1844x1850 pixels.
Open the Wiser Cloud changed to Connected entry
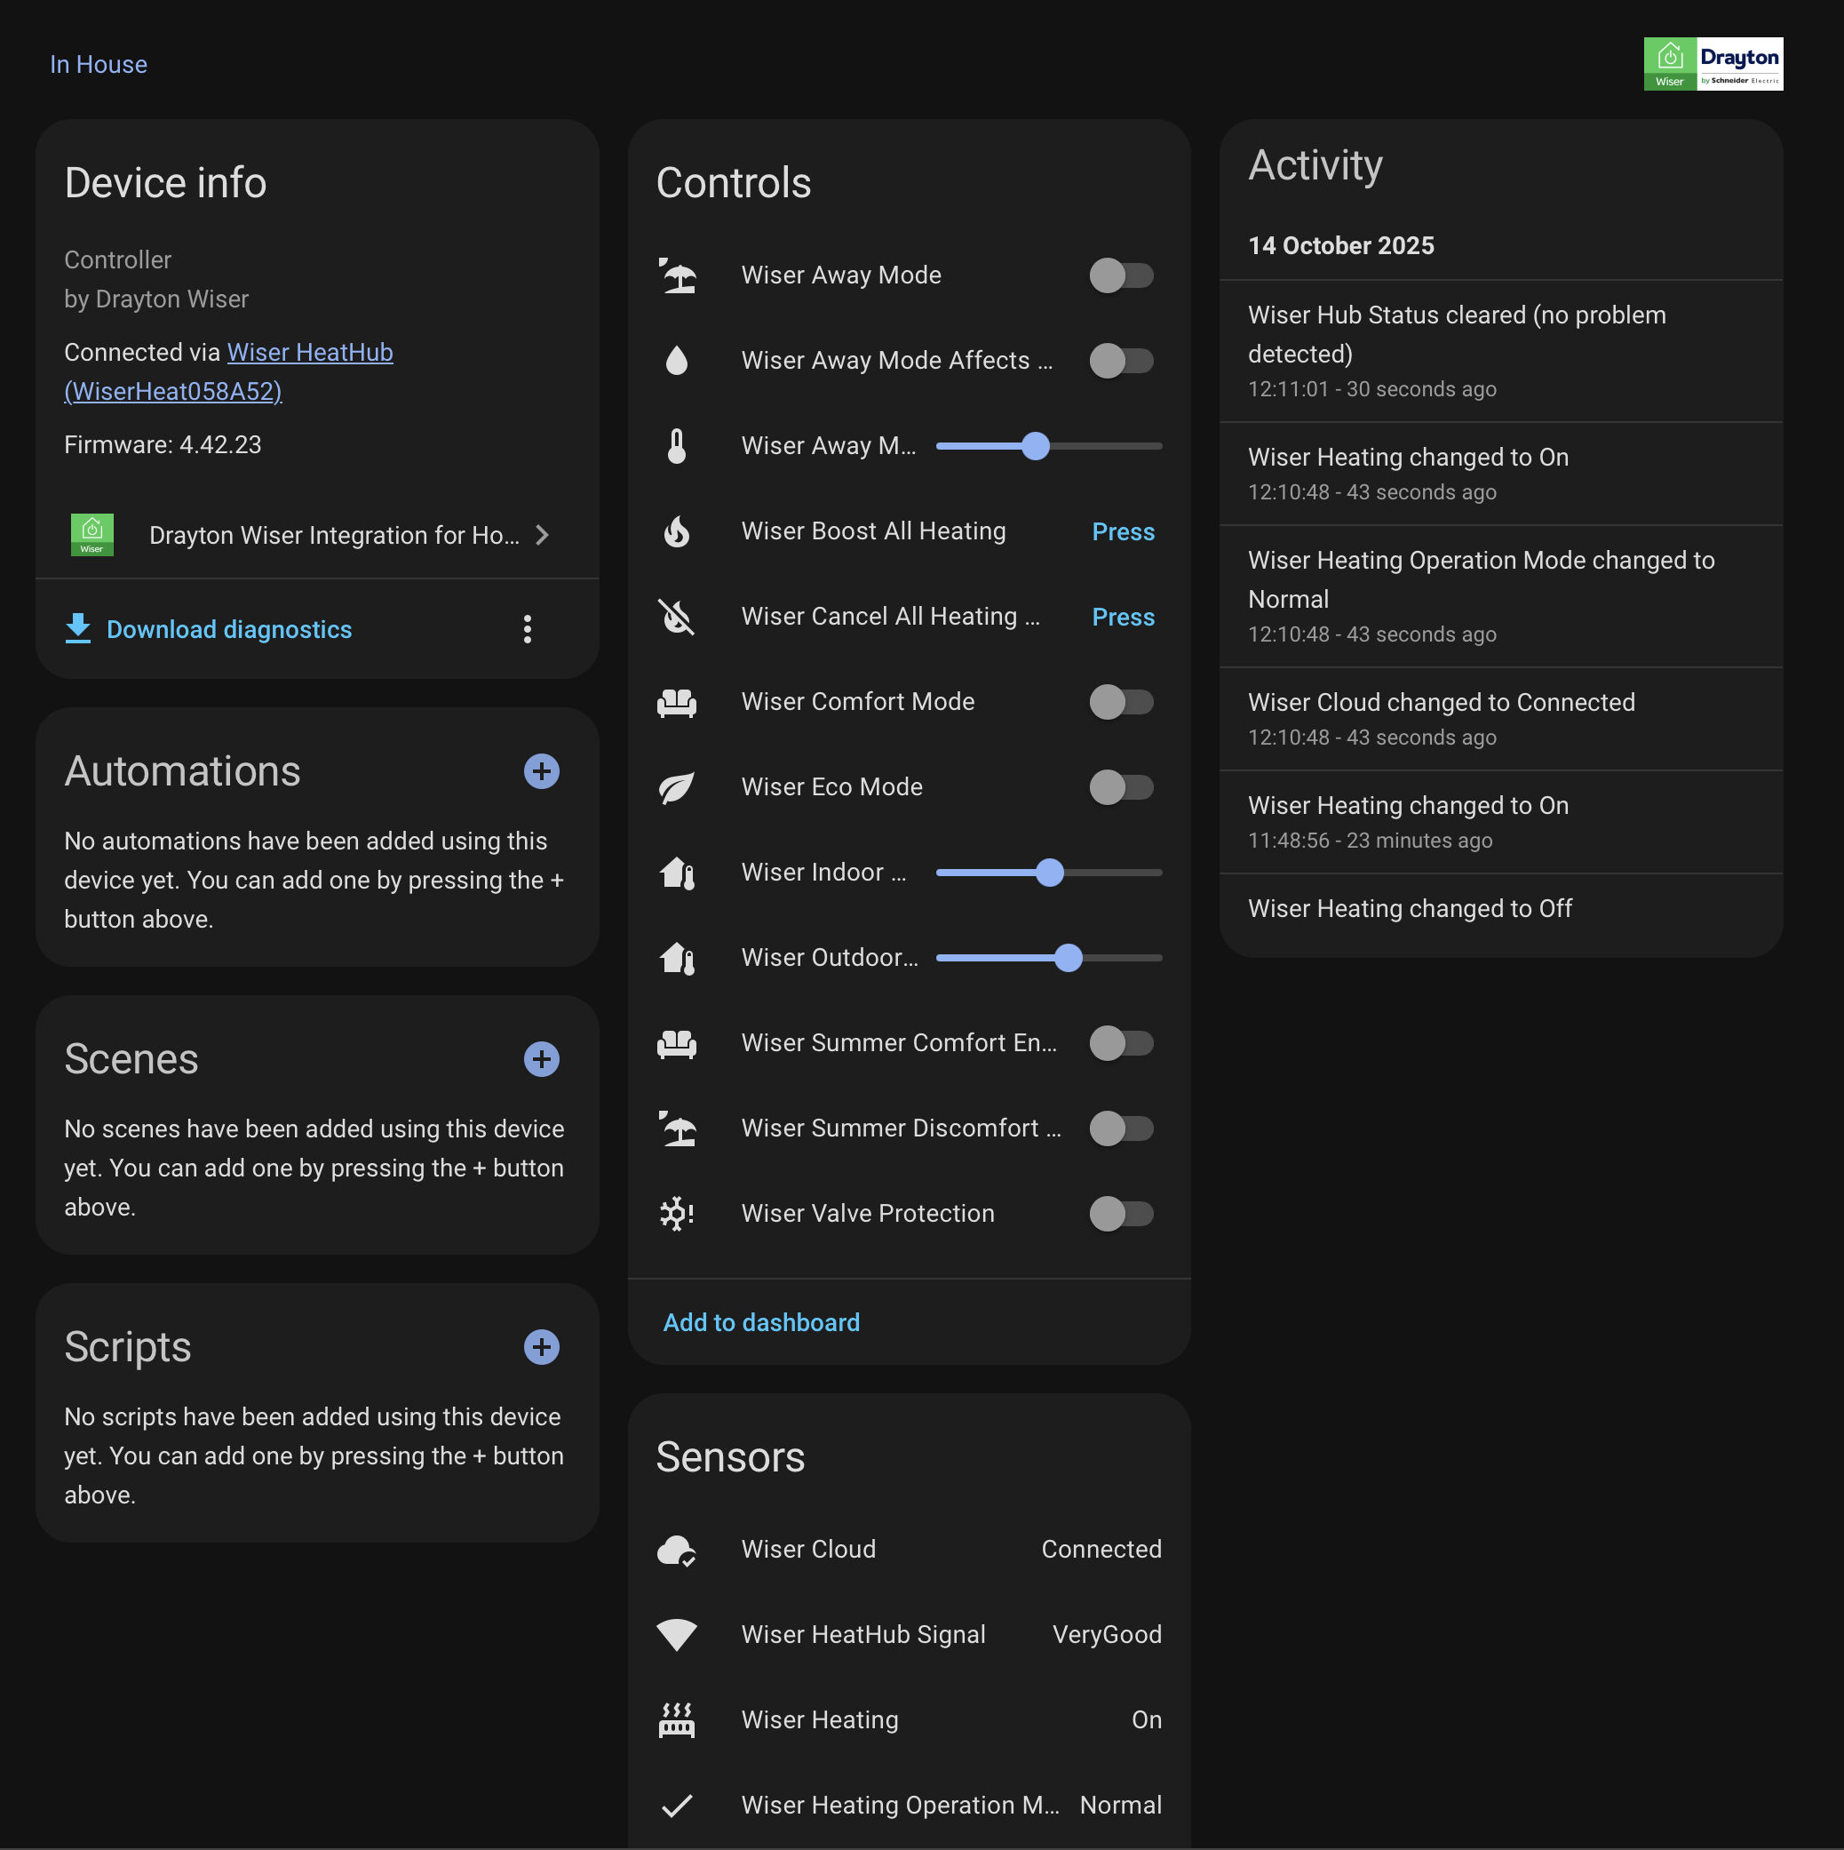1500,719
